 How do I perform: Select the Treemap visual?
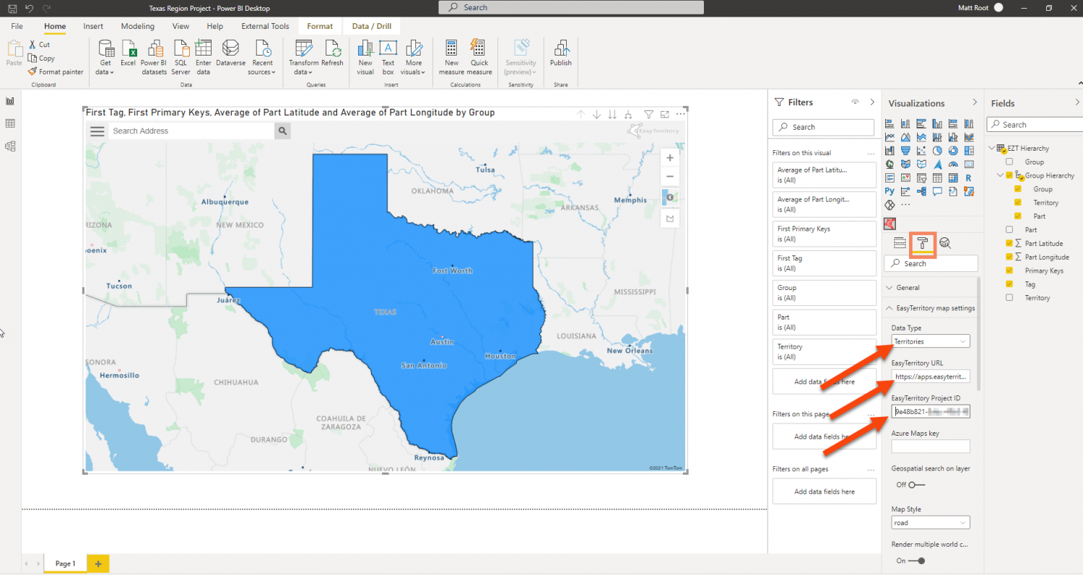pos(968,151)
